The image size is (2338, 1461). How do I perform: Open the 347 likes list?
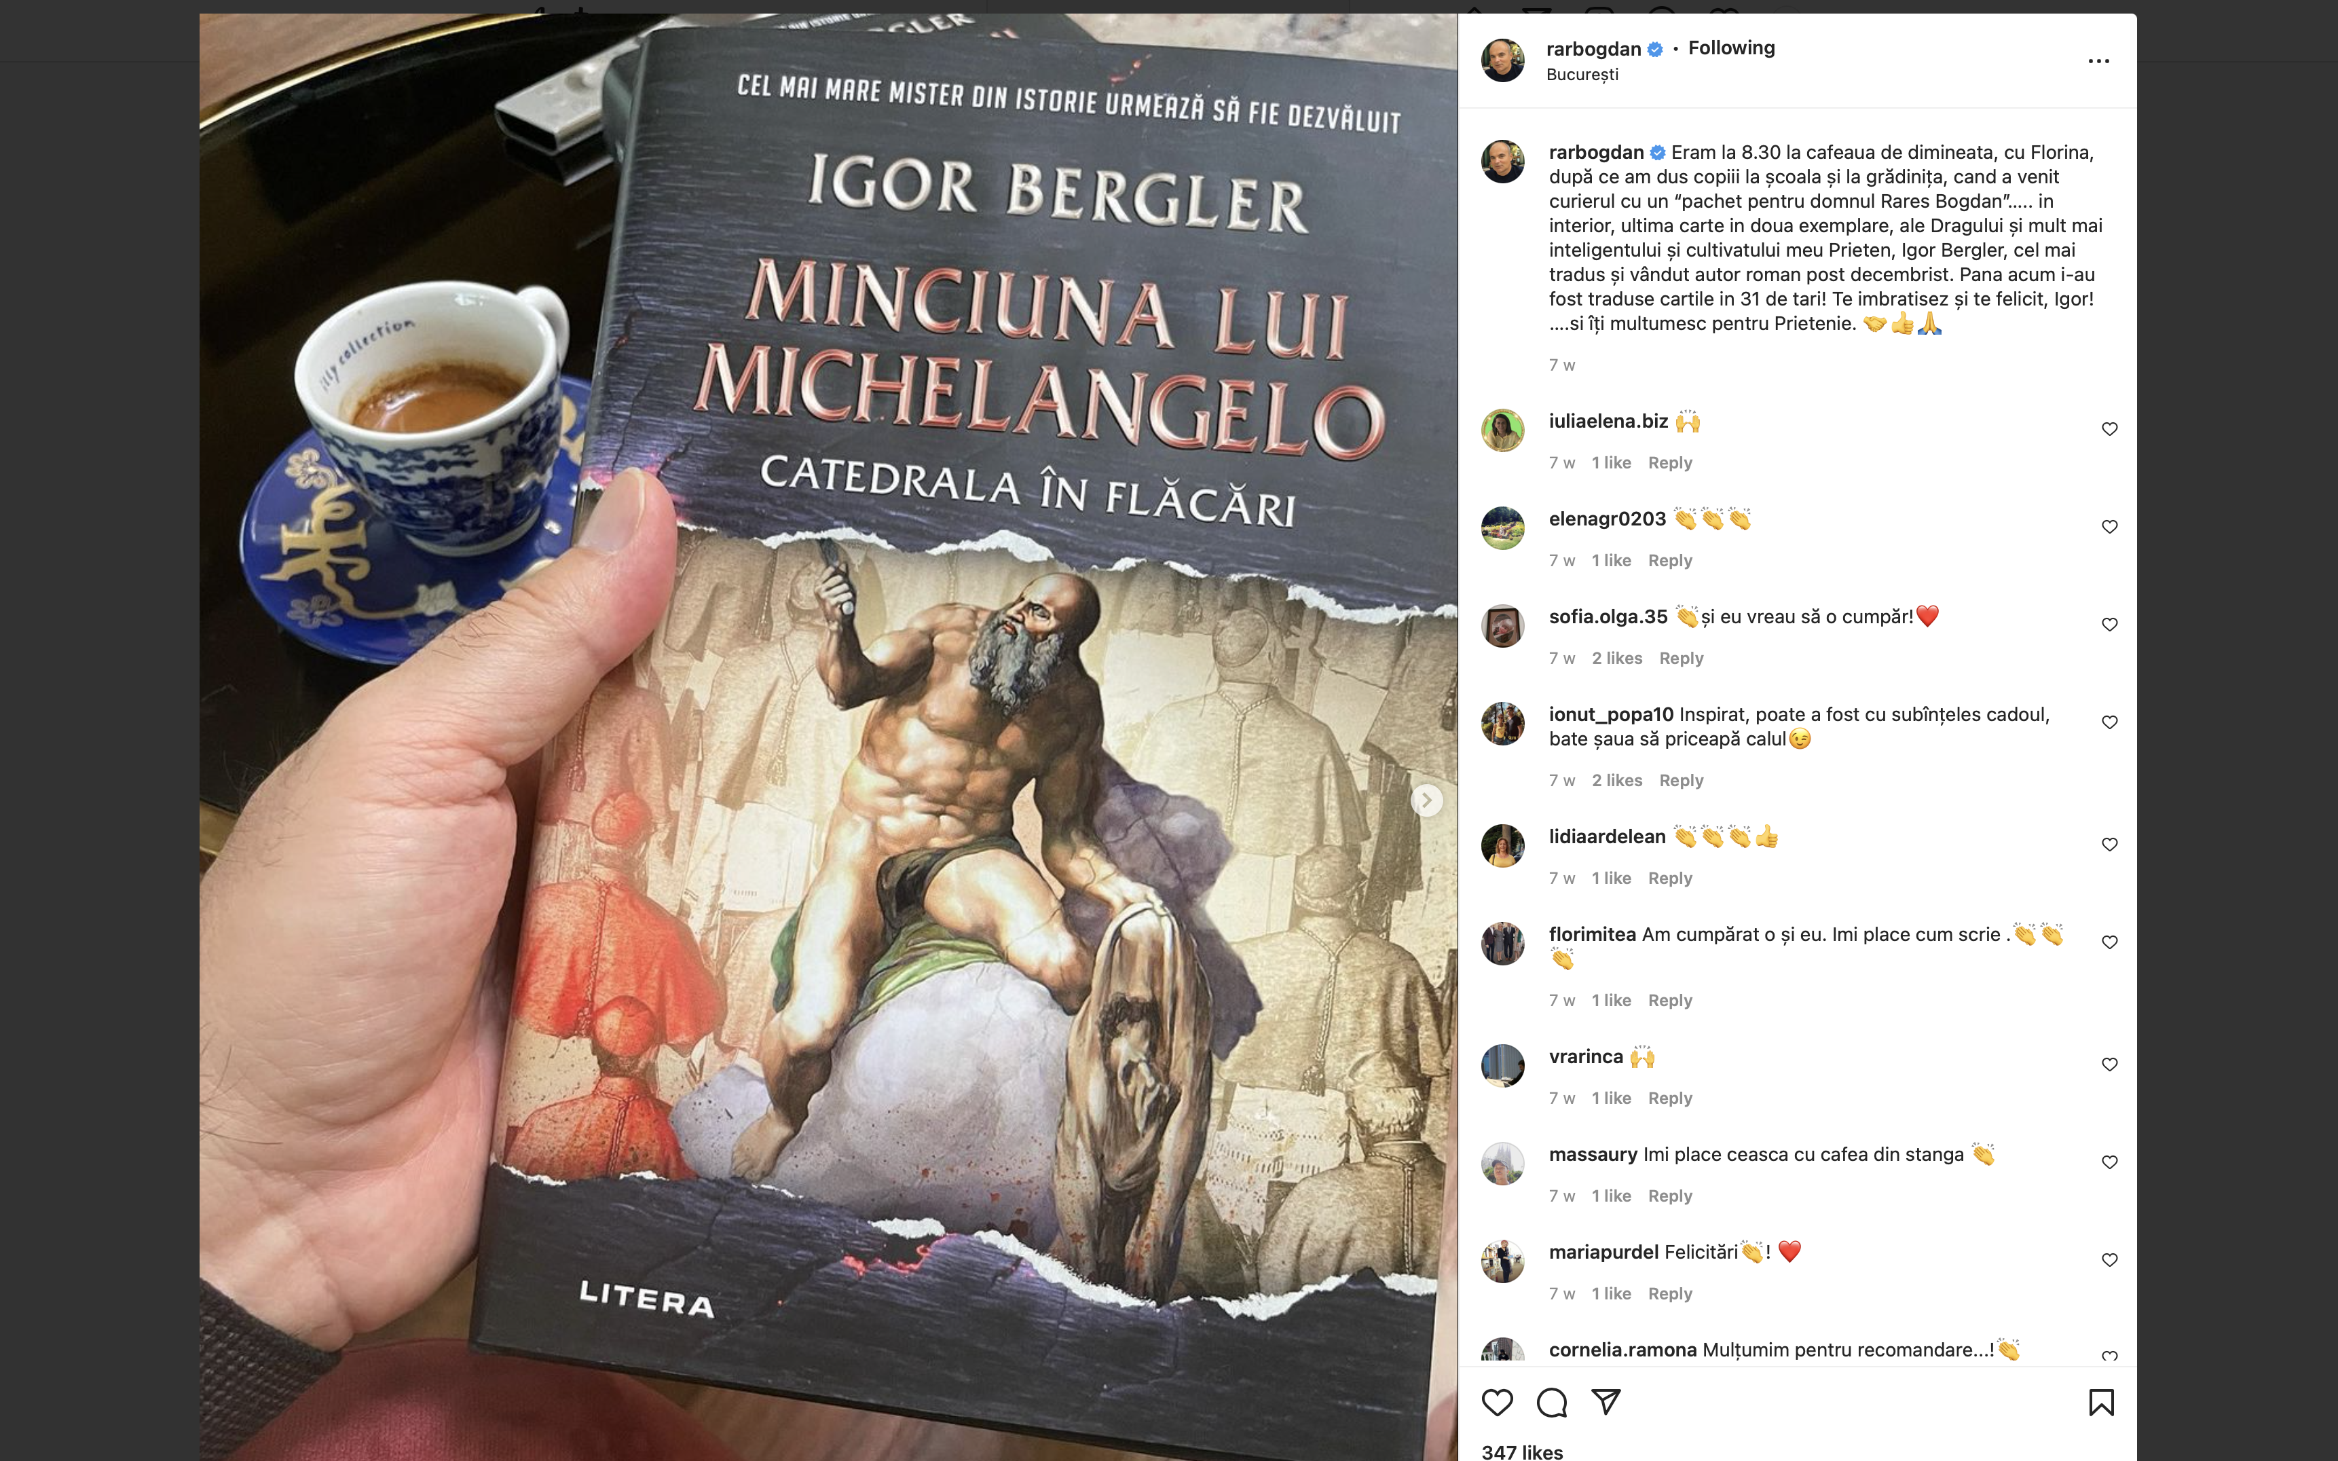pos(1521,1450)
